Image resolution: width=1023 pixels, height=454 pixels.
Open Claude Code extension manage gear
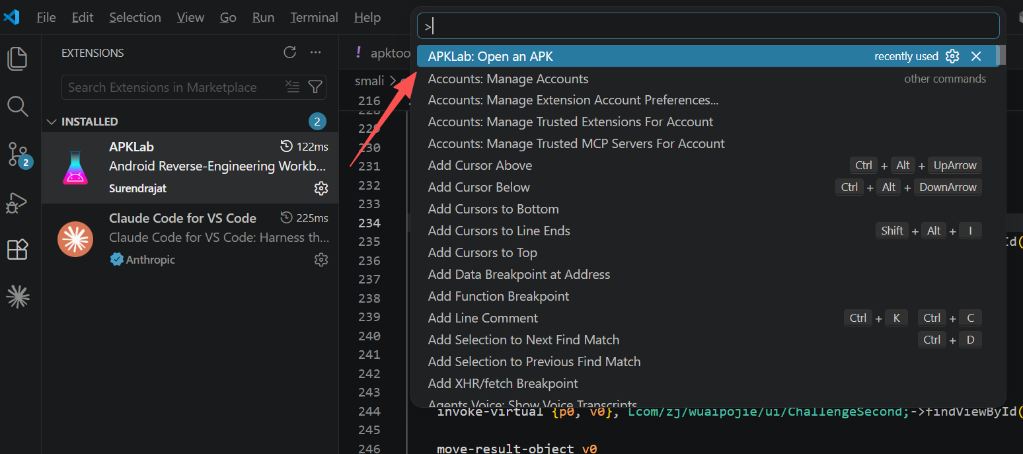click(x=321, y=260)
